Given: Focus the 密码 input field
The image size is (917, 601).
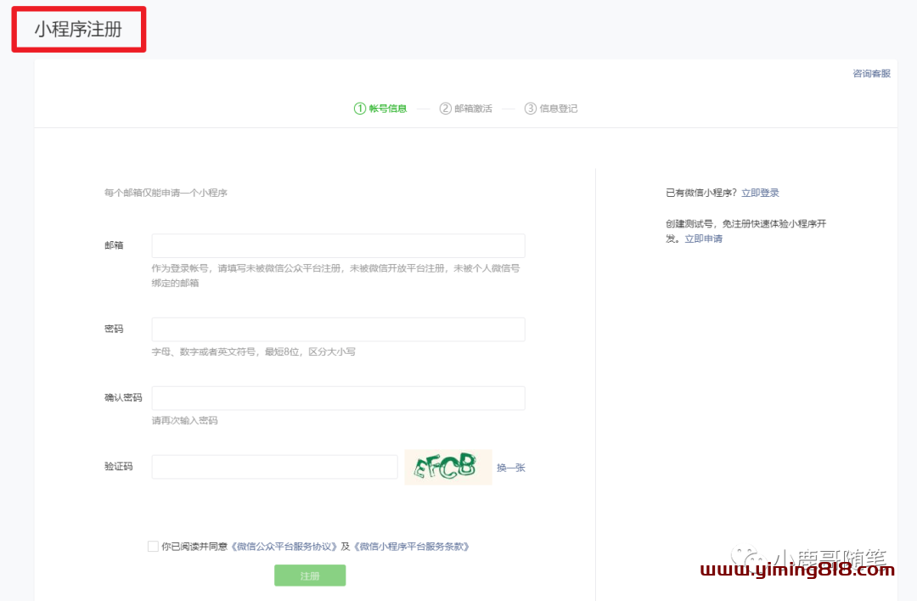Looking at the screenshot, I should coord(338,329).
